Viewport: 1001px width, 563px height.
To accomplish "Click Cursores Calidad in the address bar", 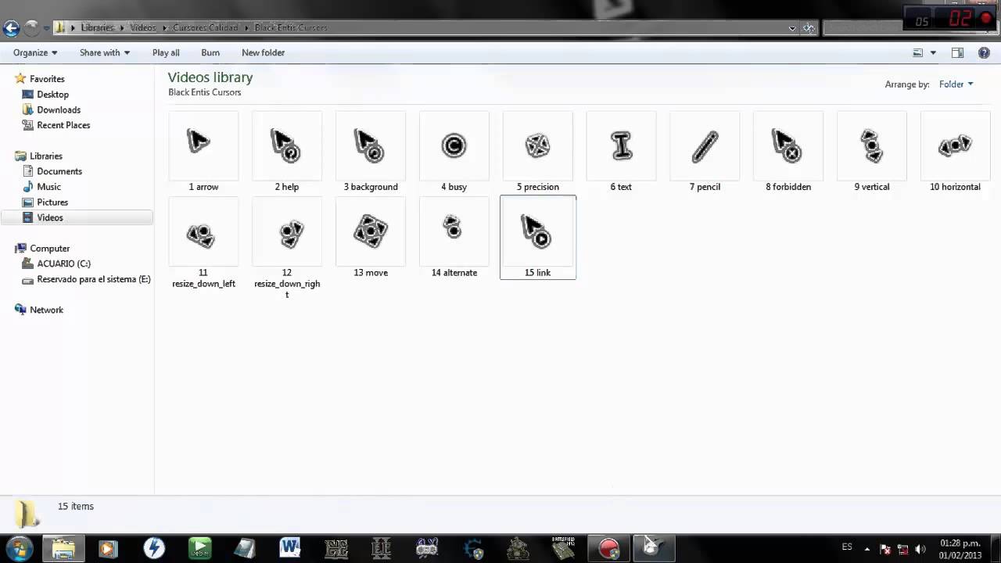I will (206, 27).
